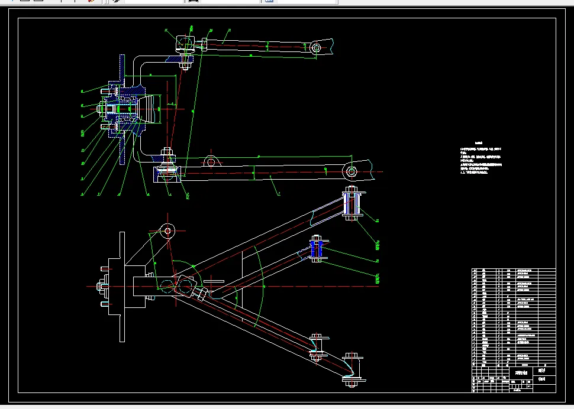Select the technical notes text block
The image size is (574, 409).
[481, 158]
